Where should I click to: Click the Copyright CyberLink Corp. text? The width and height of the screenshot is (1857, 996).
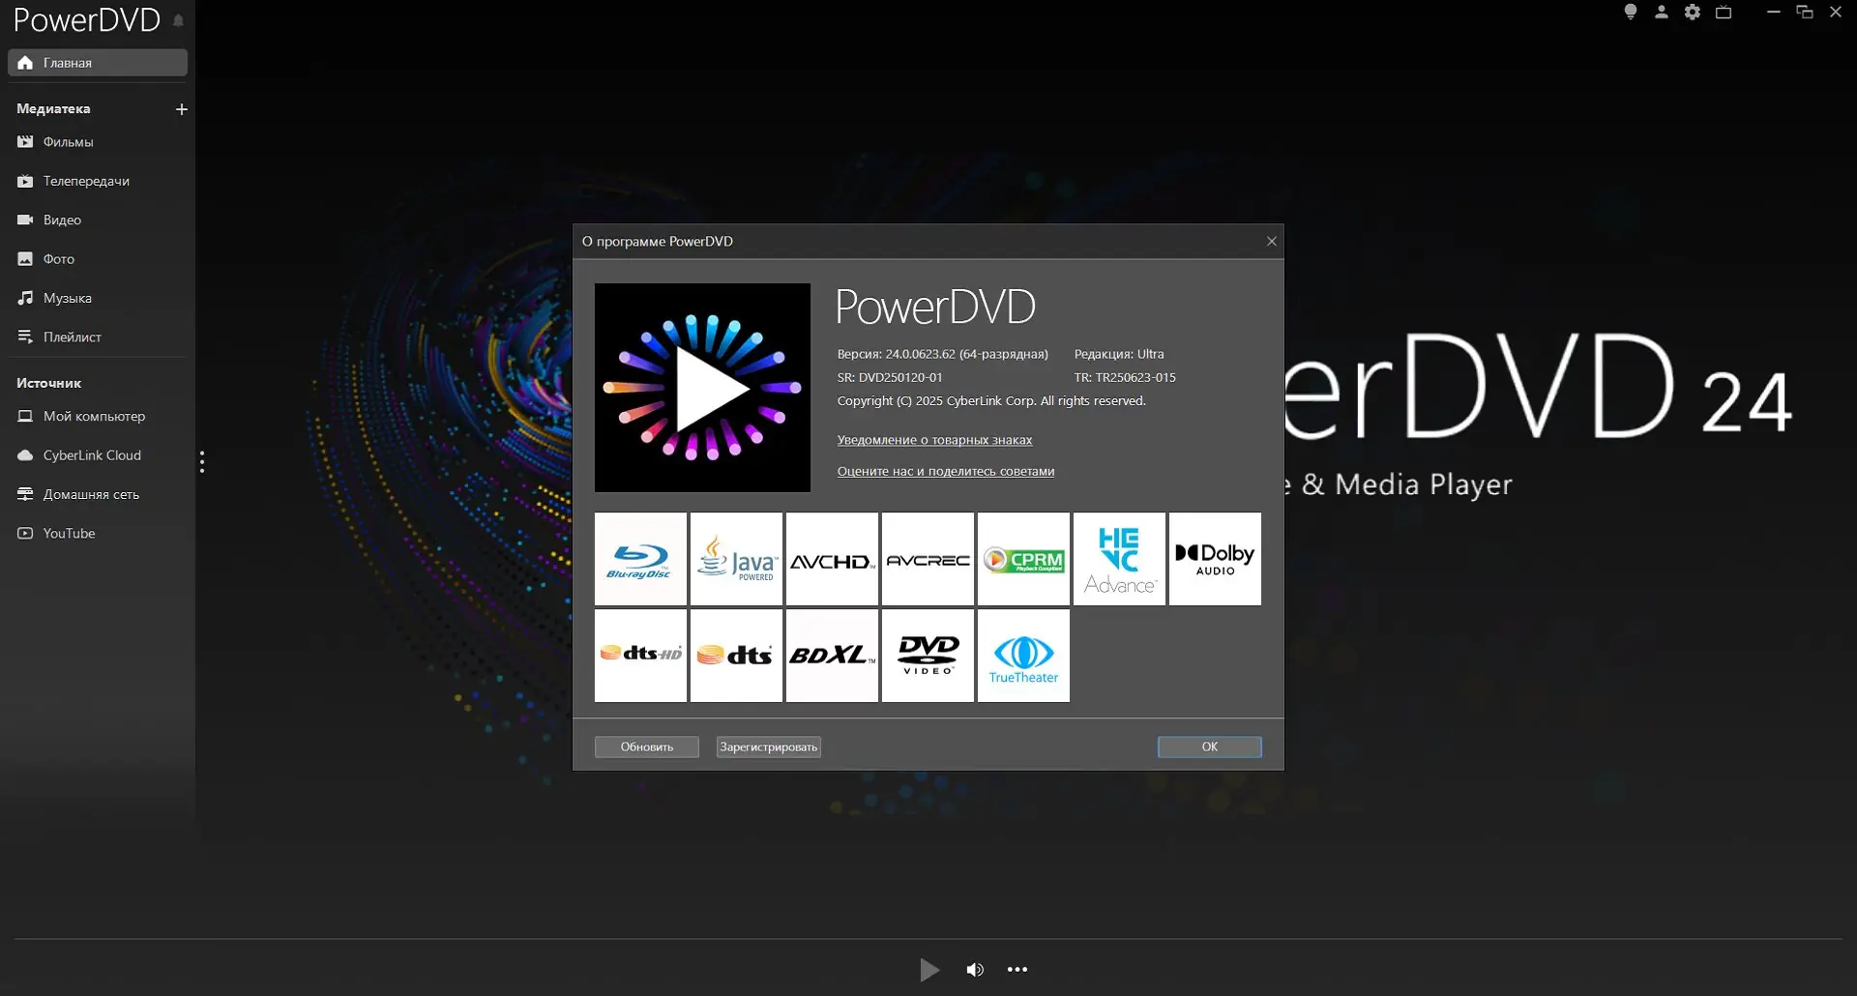pos(991,400)
